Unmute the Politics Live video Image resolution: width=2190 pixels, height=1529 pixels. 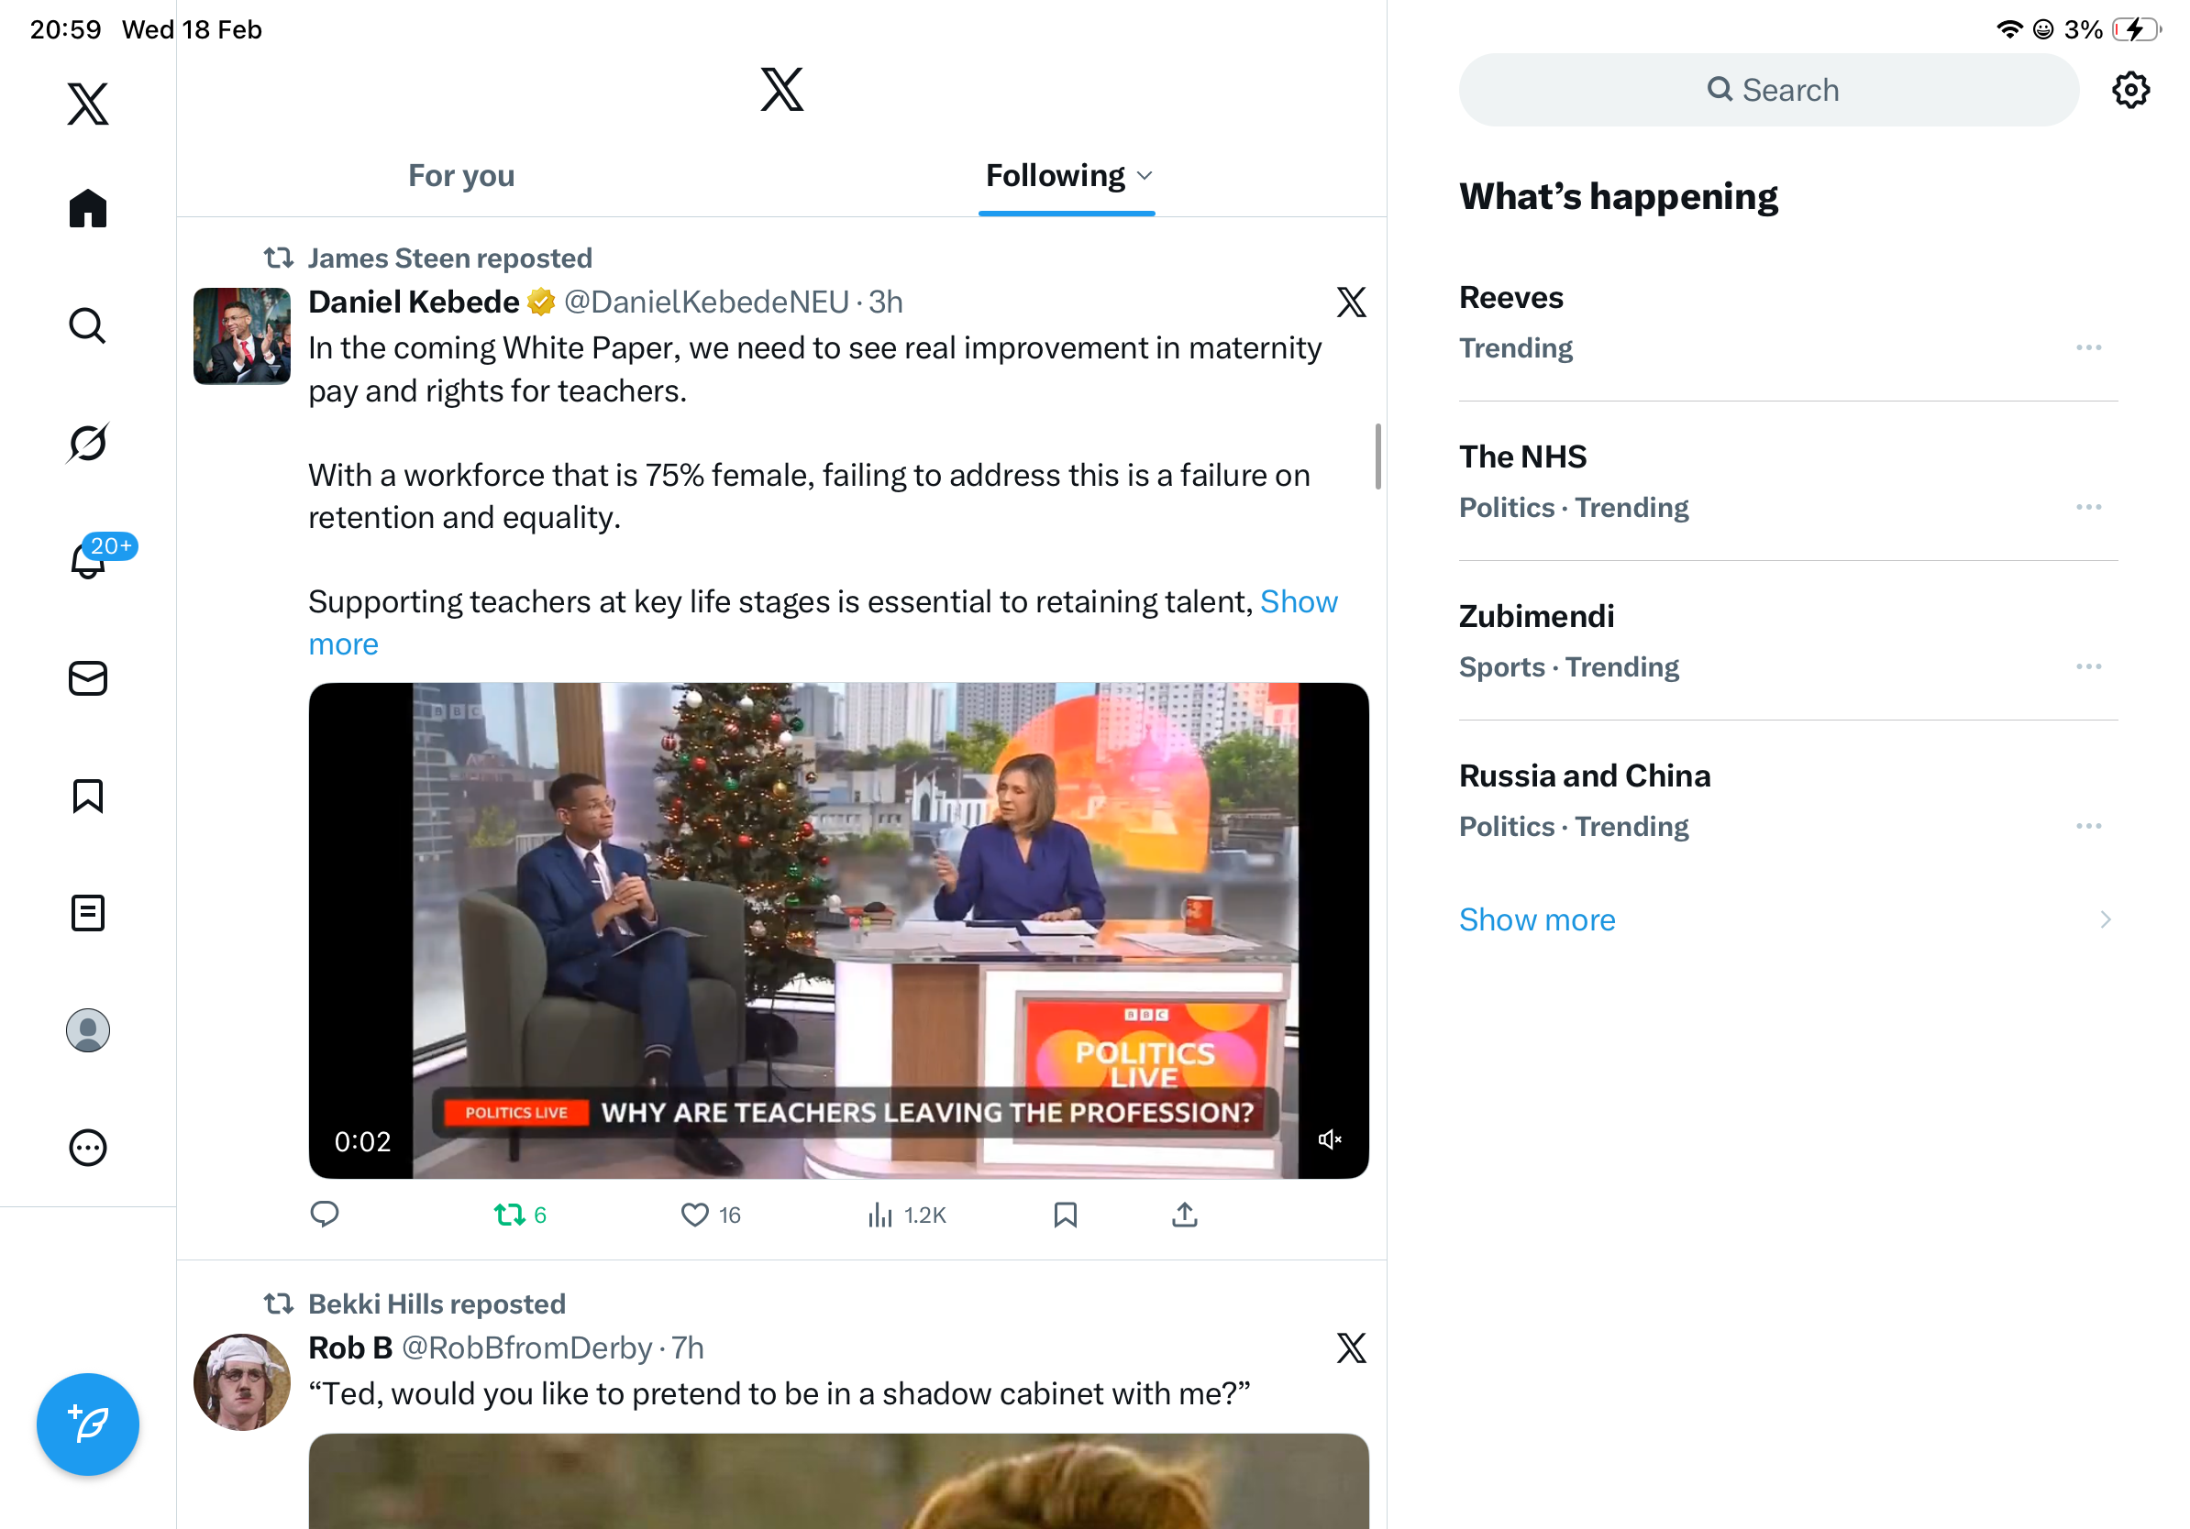click(1330, 1140)
